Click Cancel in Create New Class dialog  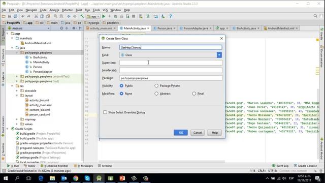click(198, 133)
